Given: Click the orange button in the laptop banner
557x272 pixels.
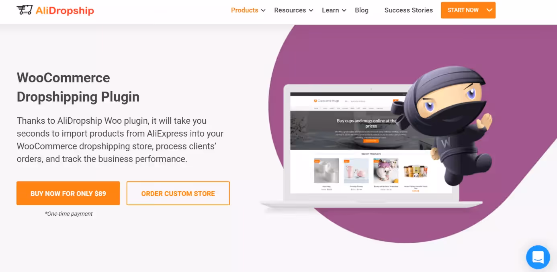Looking at the screenshot, I should tap(371, 141).
